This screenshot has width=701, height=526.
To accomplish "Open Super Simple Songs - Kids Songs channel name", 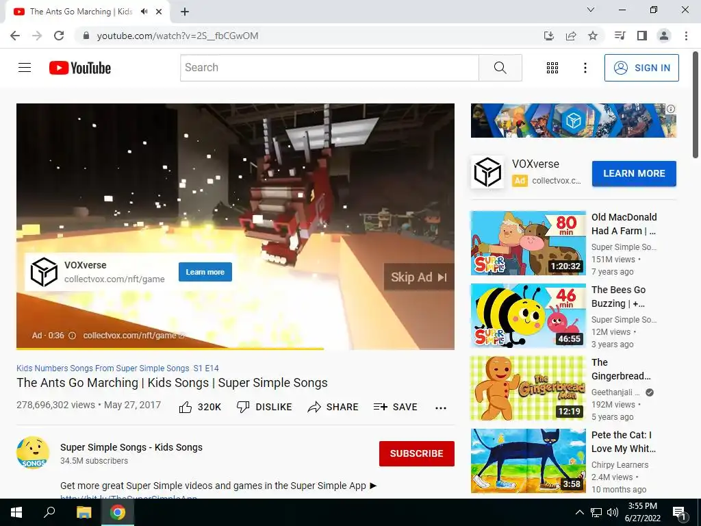I will coord(131,447).
